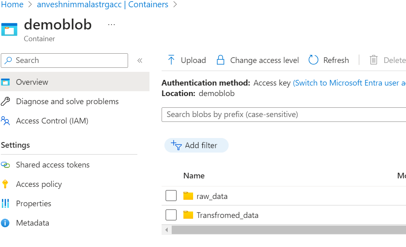Click the Access policy key icon
The height and width of the screenshot is (247, 406).
click(5, 184)
